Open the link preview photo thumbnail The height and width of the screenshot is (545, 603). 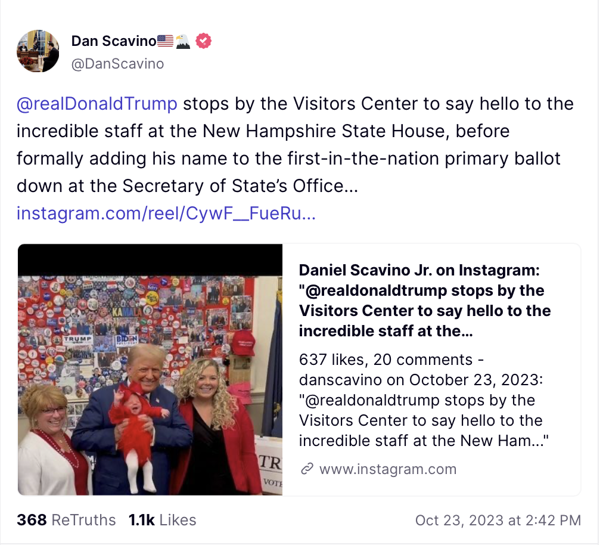pos(150,382)
